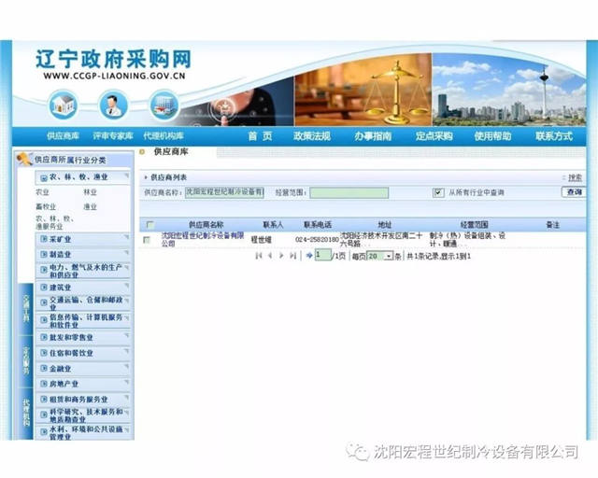598x478 pixels.
Task: Go to next page of results
Action: click(281, 256)
